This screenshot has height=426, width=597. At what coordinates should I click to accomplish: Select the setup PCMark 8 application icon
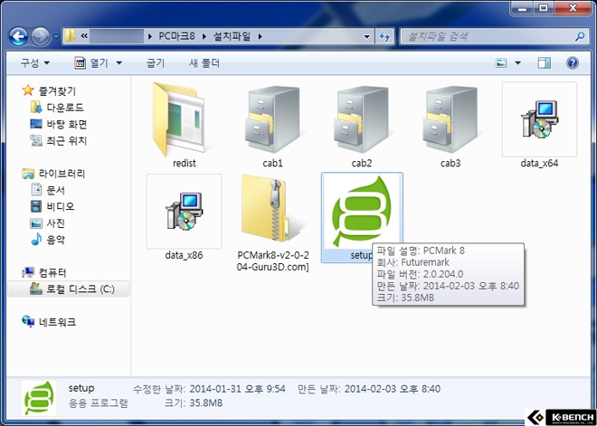coord(361,212)
